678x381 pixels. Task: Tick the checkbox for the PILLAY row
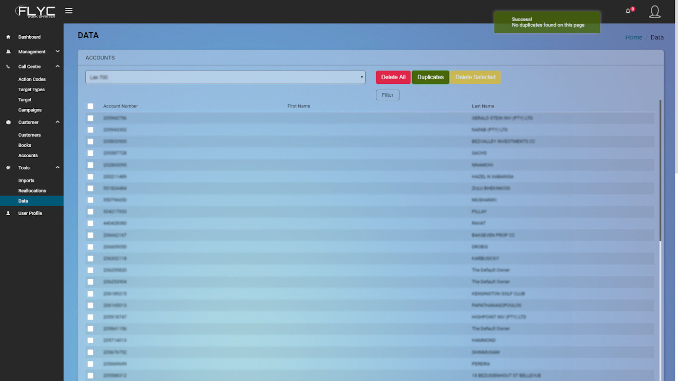coord(90,212)
